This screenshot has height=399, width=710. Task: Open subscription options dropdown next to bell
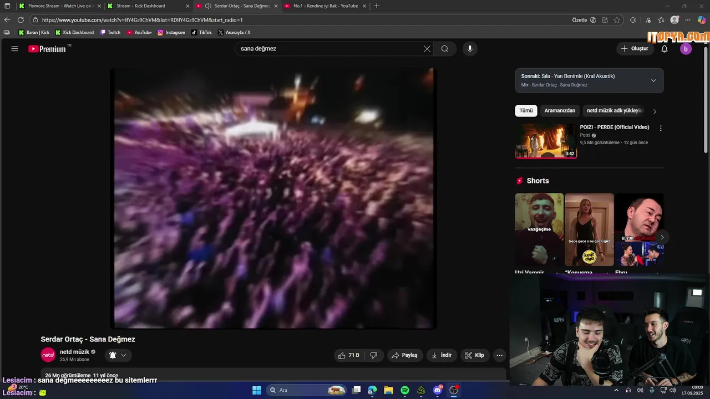[x=124, y=355]
